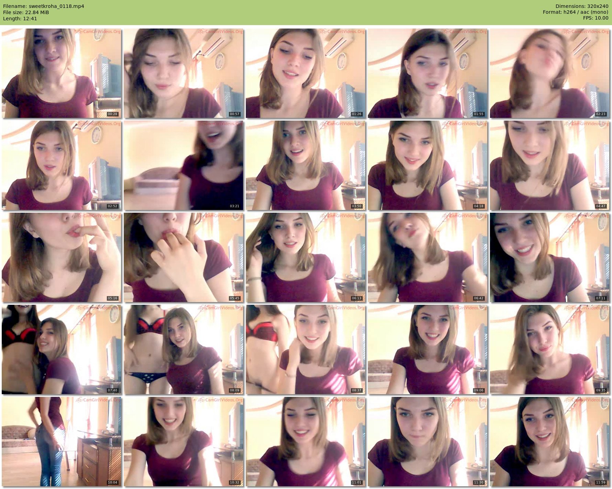The width and height of the screenshot is (612, 489).
Task: Click the thumbnail with timestamp 03:21
Action: (x=184, y=165)
